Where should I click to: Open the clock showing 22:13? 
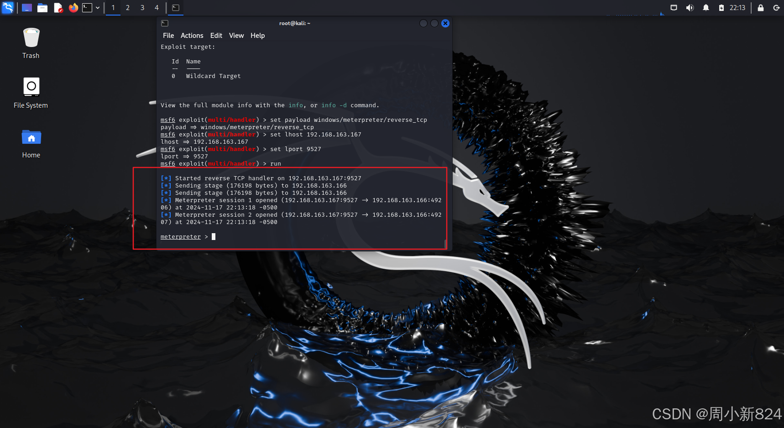pyautogui.click(x=737, y=8)
